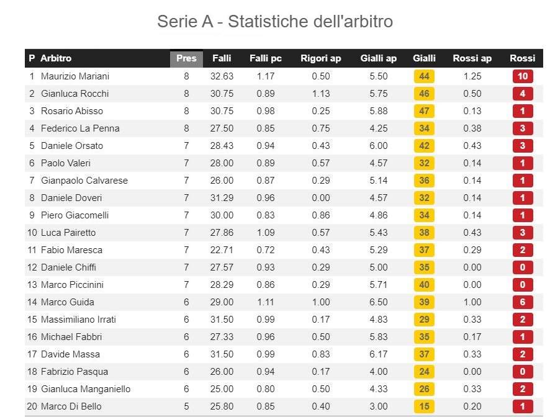The height and width of the screenshot is (417, 550).
Task: Click the Rossi ap column header
Action: 472,58
